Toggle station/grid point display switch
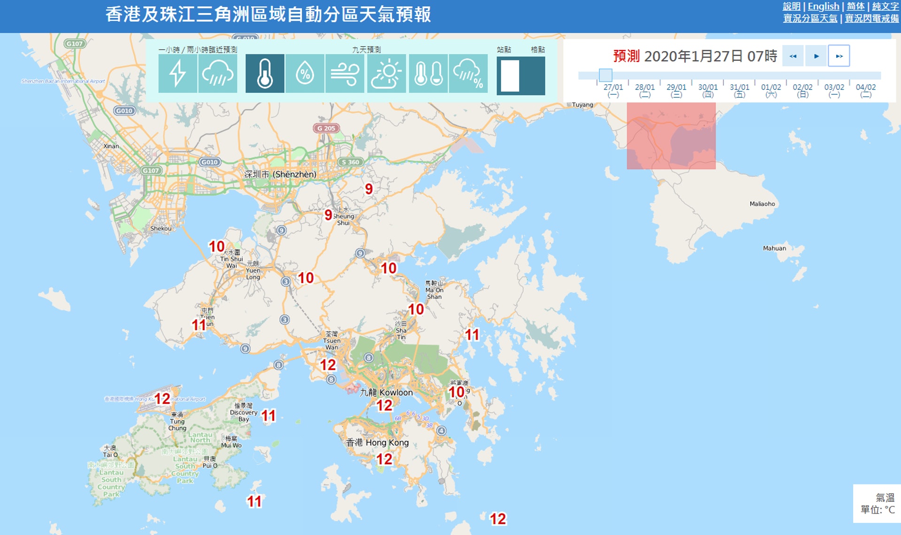Screen dimensions: 901x535 (x=520, y=75)
